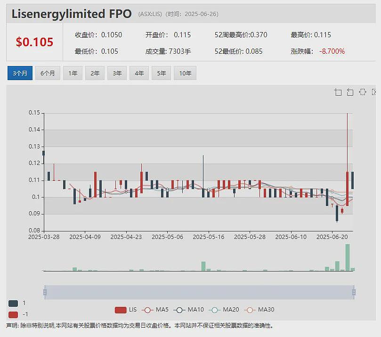Click the tall red candle spiking to 0.15

click(348, 189)
